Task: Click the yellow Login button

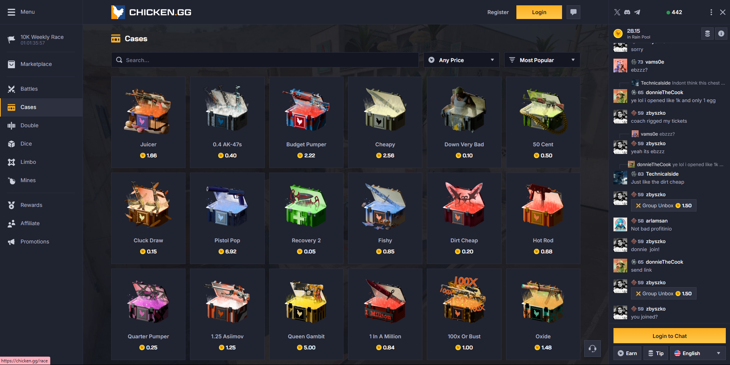Action: pos(539,12)
